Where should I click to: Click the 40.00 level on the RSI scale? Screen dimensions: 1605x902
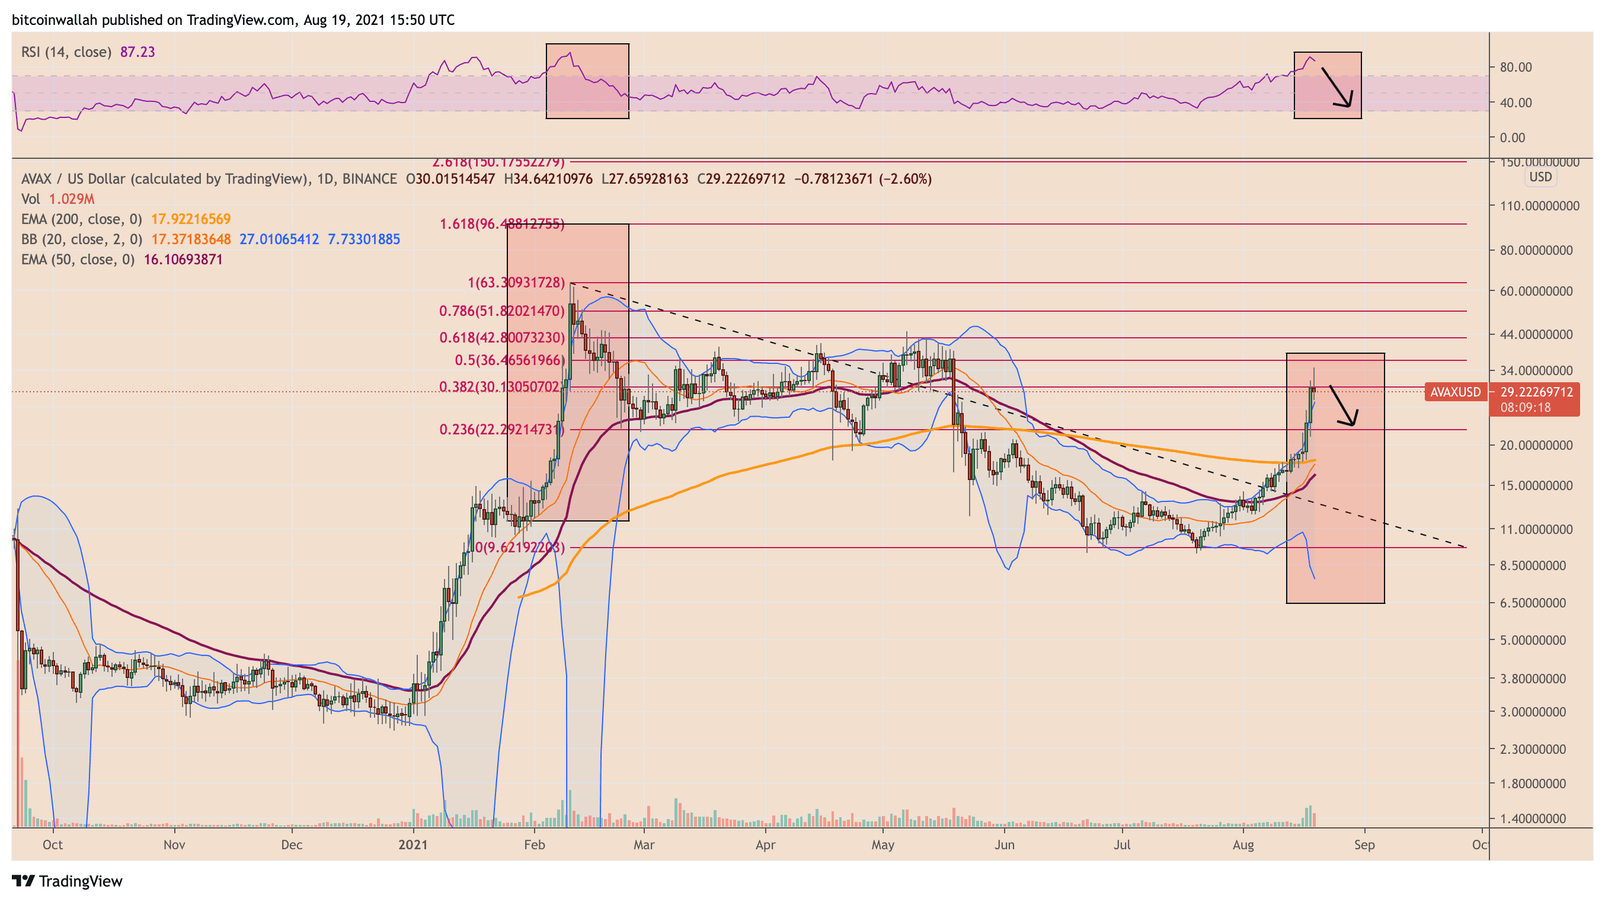(x=1516, y=103)
